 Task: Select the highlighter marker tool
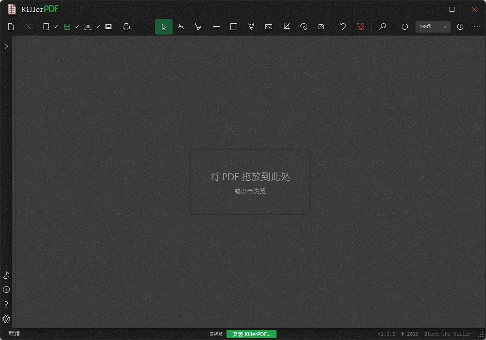tap(199, 27)
